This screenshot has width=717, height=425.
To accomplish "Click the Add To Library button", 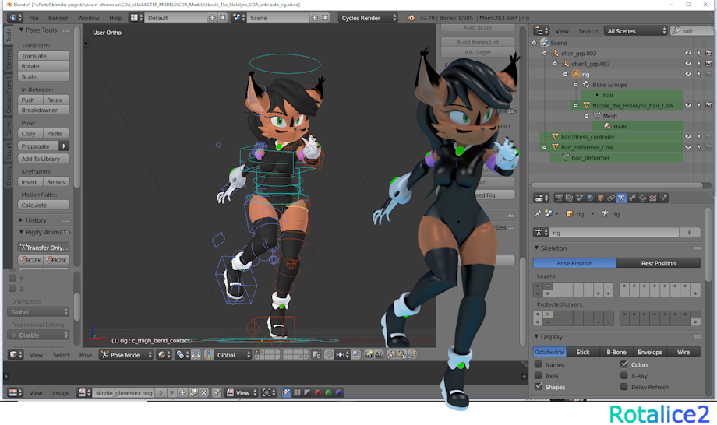I will point(44,159).
